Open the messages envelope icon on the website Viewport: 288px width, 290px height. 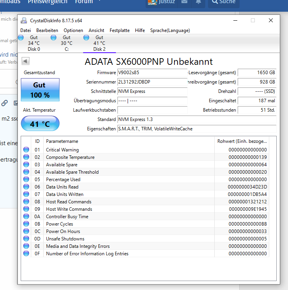tap(184, 2)
